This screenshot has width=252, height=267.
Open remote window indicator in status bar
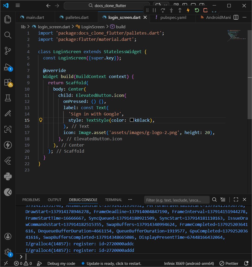click(x=6, y=263)
